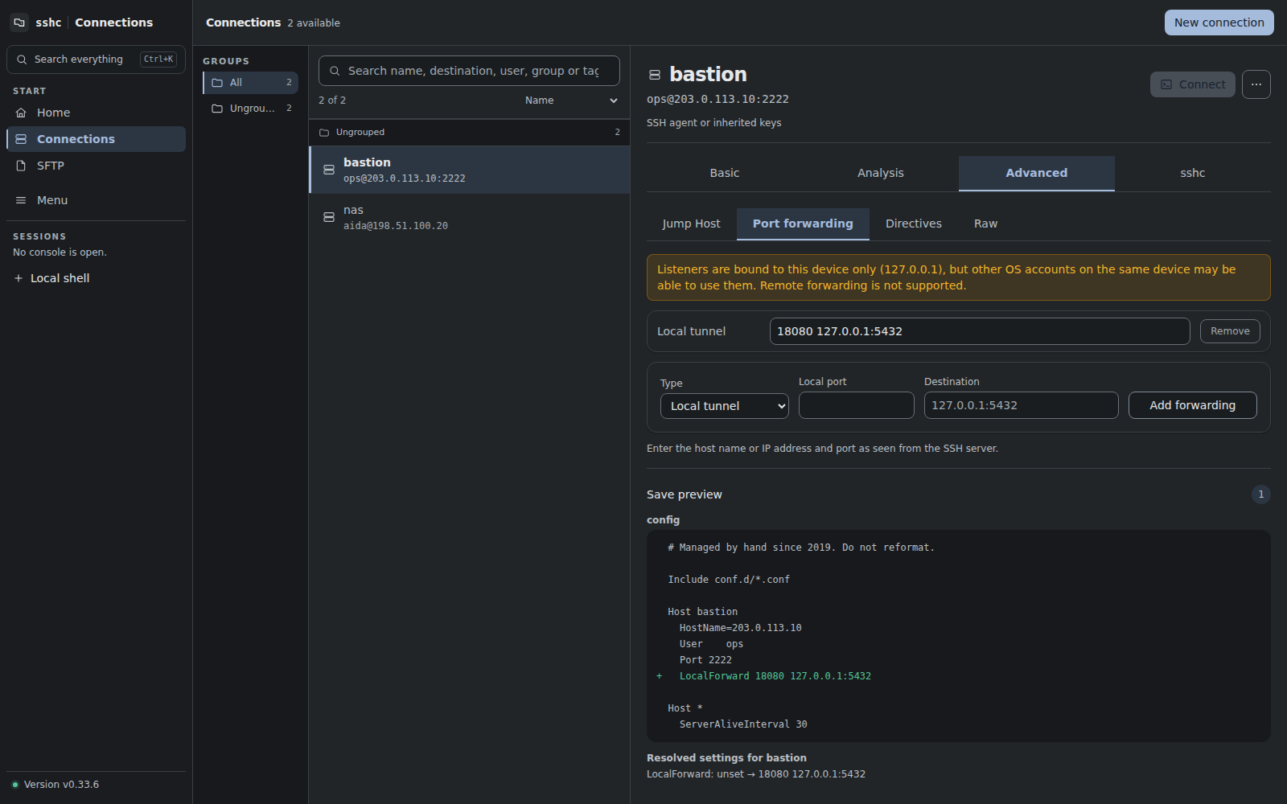The height and width of the screenshot is (804, 1287).
Task: Click the '2 of 2' results count
Action: [x=332, y=100]
